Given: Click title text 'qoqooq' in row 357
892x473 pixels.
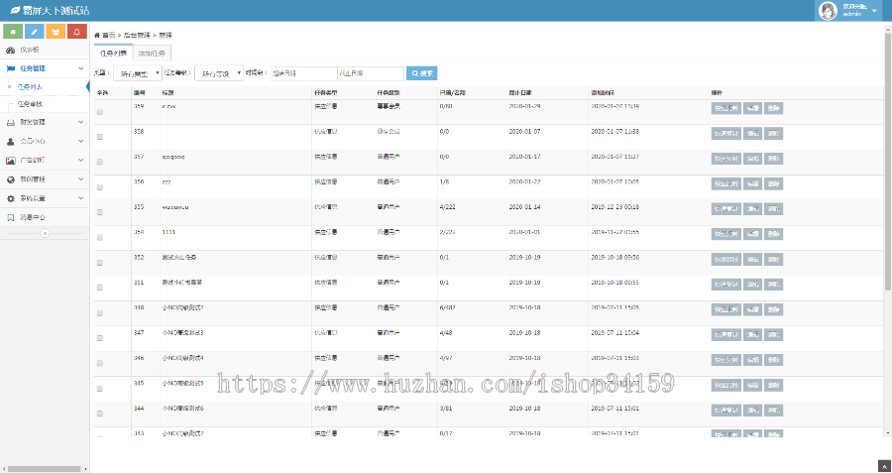Looking at the screenshot, I should point(172,157).
